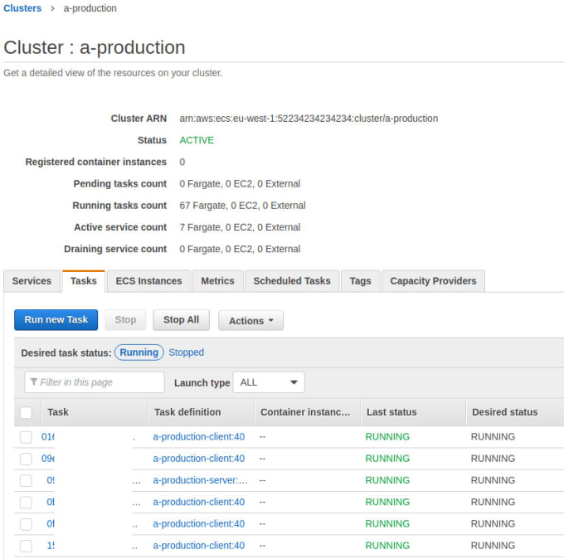Click the '7 Fargate, 0 EC2, 0 External' value

(240, 227)
